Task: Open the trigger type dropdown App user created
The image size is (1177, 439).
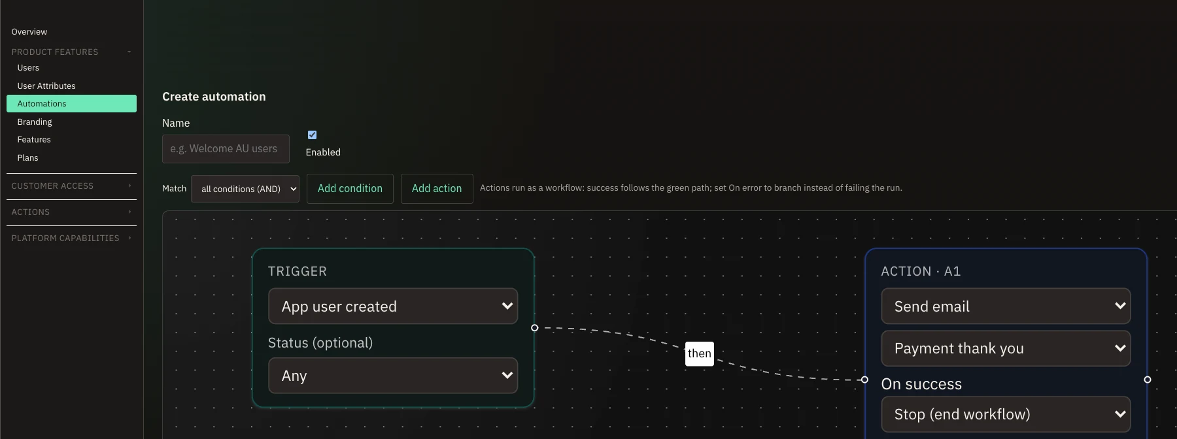Action: pyautogui.click(x=393, y=306)
